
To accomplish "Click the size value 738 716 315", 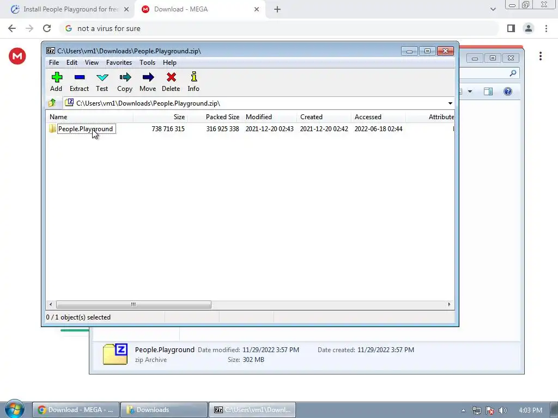I will 168,128.
